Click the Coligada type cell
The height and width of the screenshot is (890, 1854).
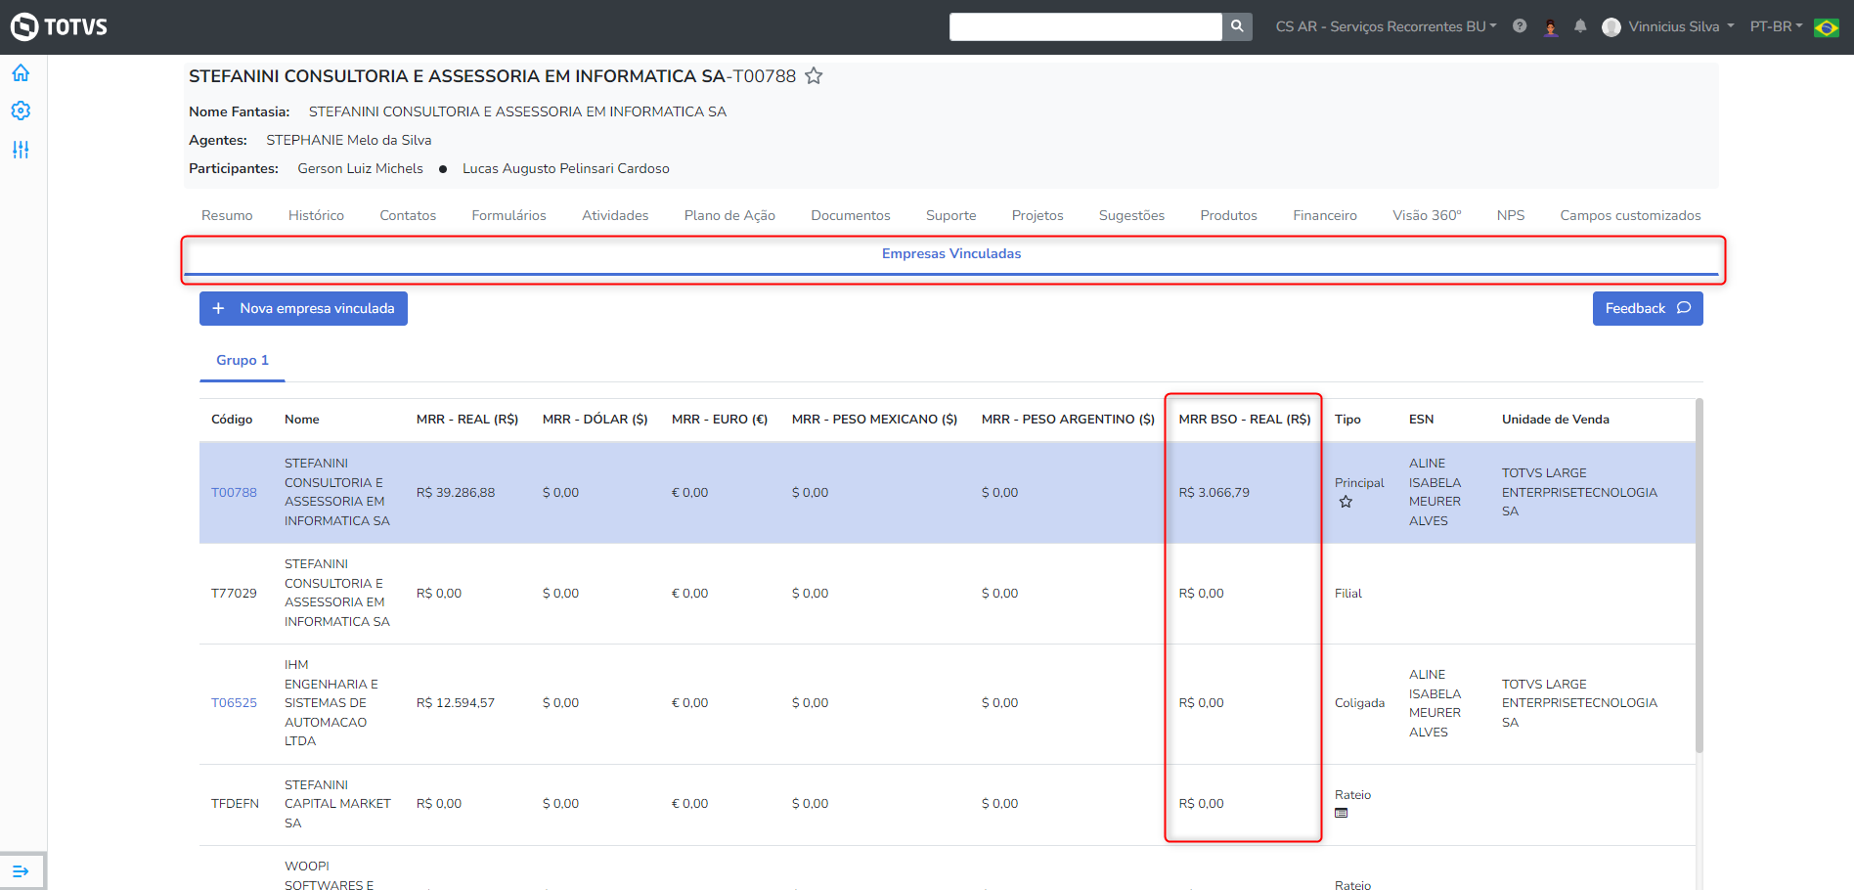point(1359,702)
